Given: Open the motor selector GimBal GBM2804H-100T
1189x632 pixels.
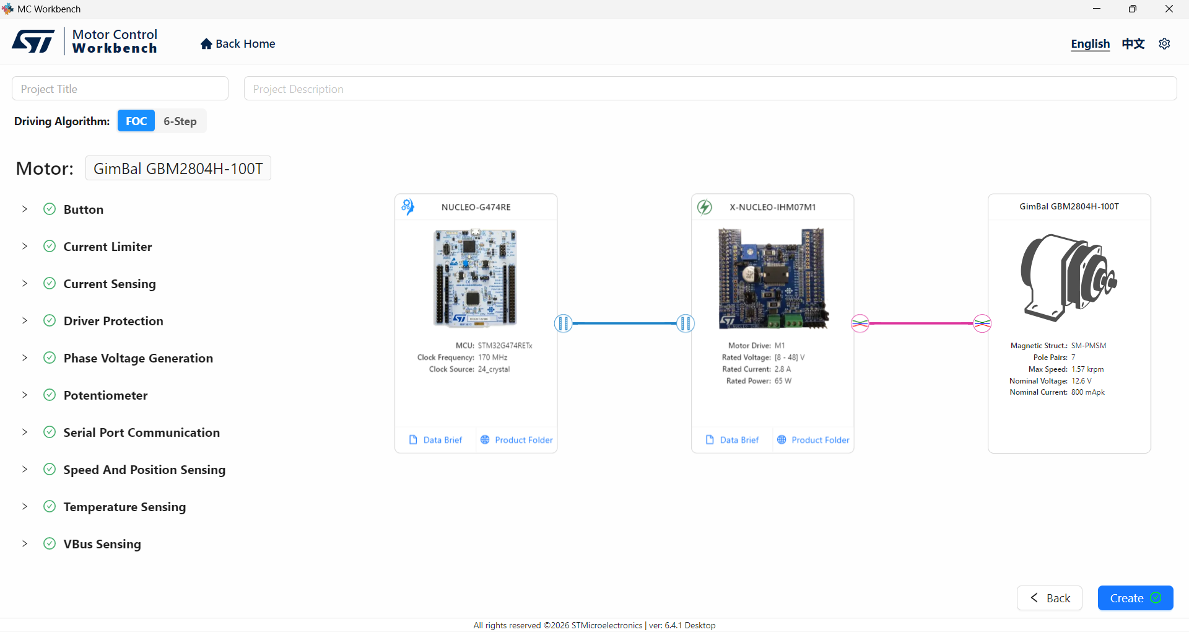Looking at the screenshot, I should click(x=178, y=169).
